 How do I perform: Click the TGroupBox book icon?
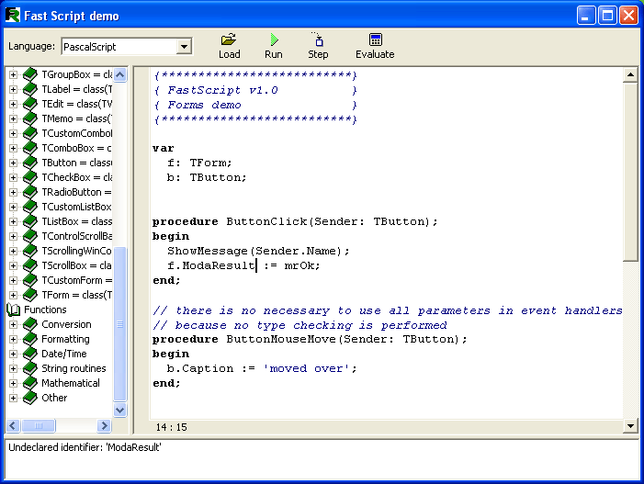coord(30,74)
